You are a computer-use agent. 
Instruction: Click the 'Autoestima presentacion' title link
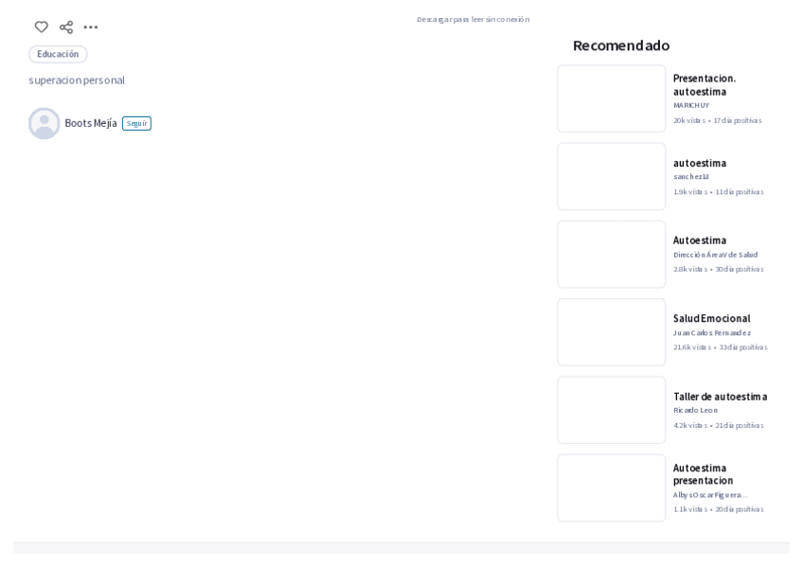point(703,474)
